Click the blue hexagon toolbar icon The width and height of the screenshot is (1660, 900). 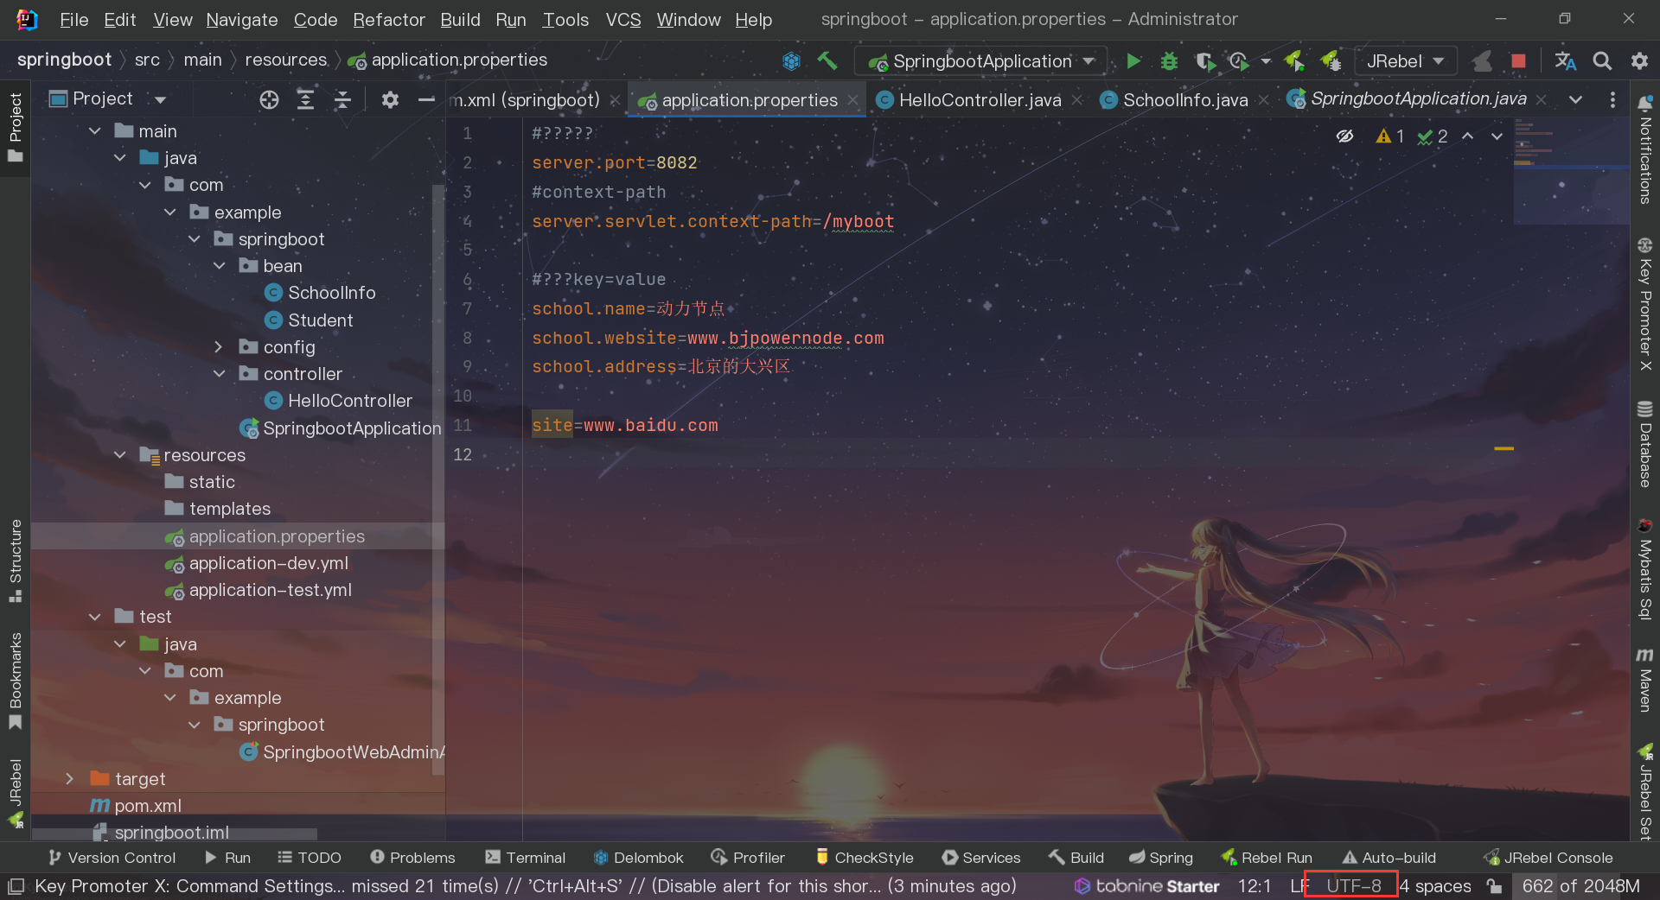(x=791, y=61)
